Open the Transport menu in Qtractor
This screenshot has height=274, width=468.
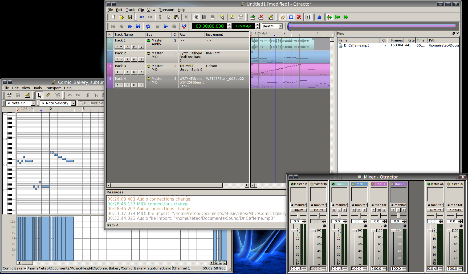pyautogui.click(x=166, y=10)
